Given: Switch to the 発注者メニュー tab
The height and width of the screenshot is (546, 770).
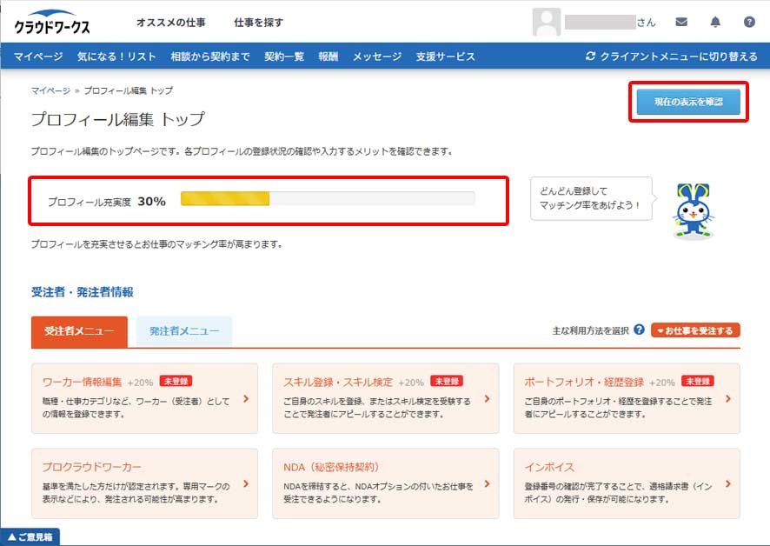Looking at the screenshot, I should [183, 331].
